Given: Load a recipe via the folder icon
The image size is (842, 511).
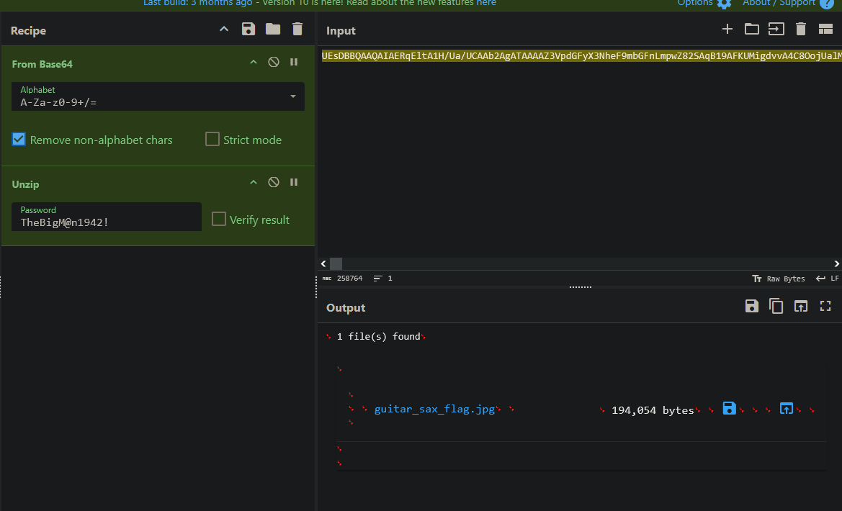Looking at the screenshot, I should click(273, 30).
